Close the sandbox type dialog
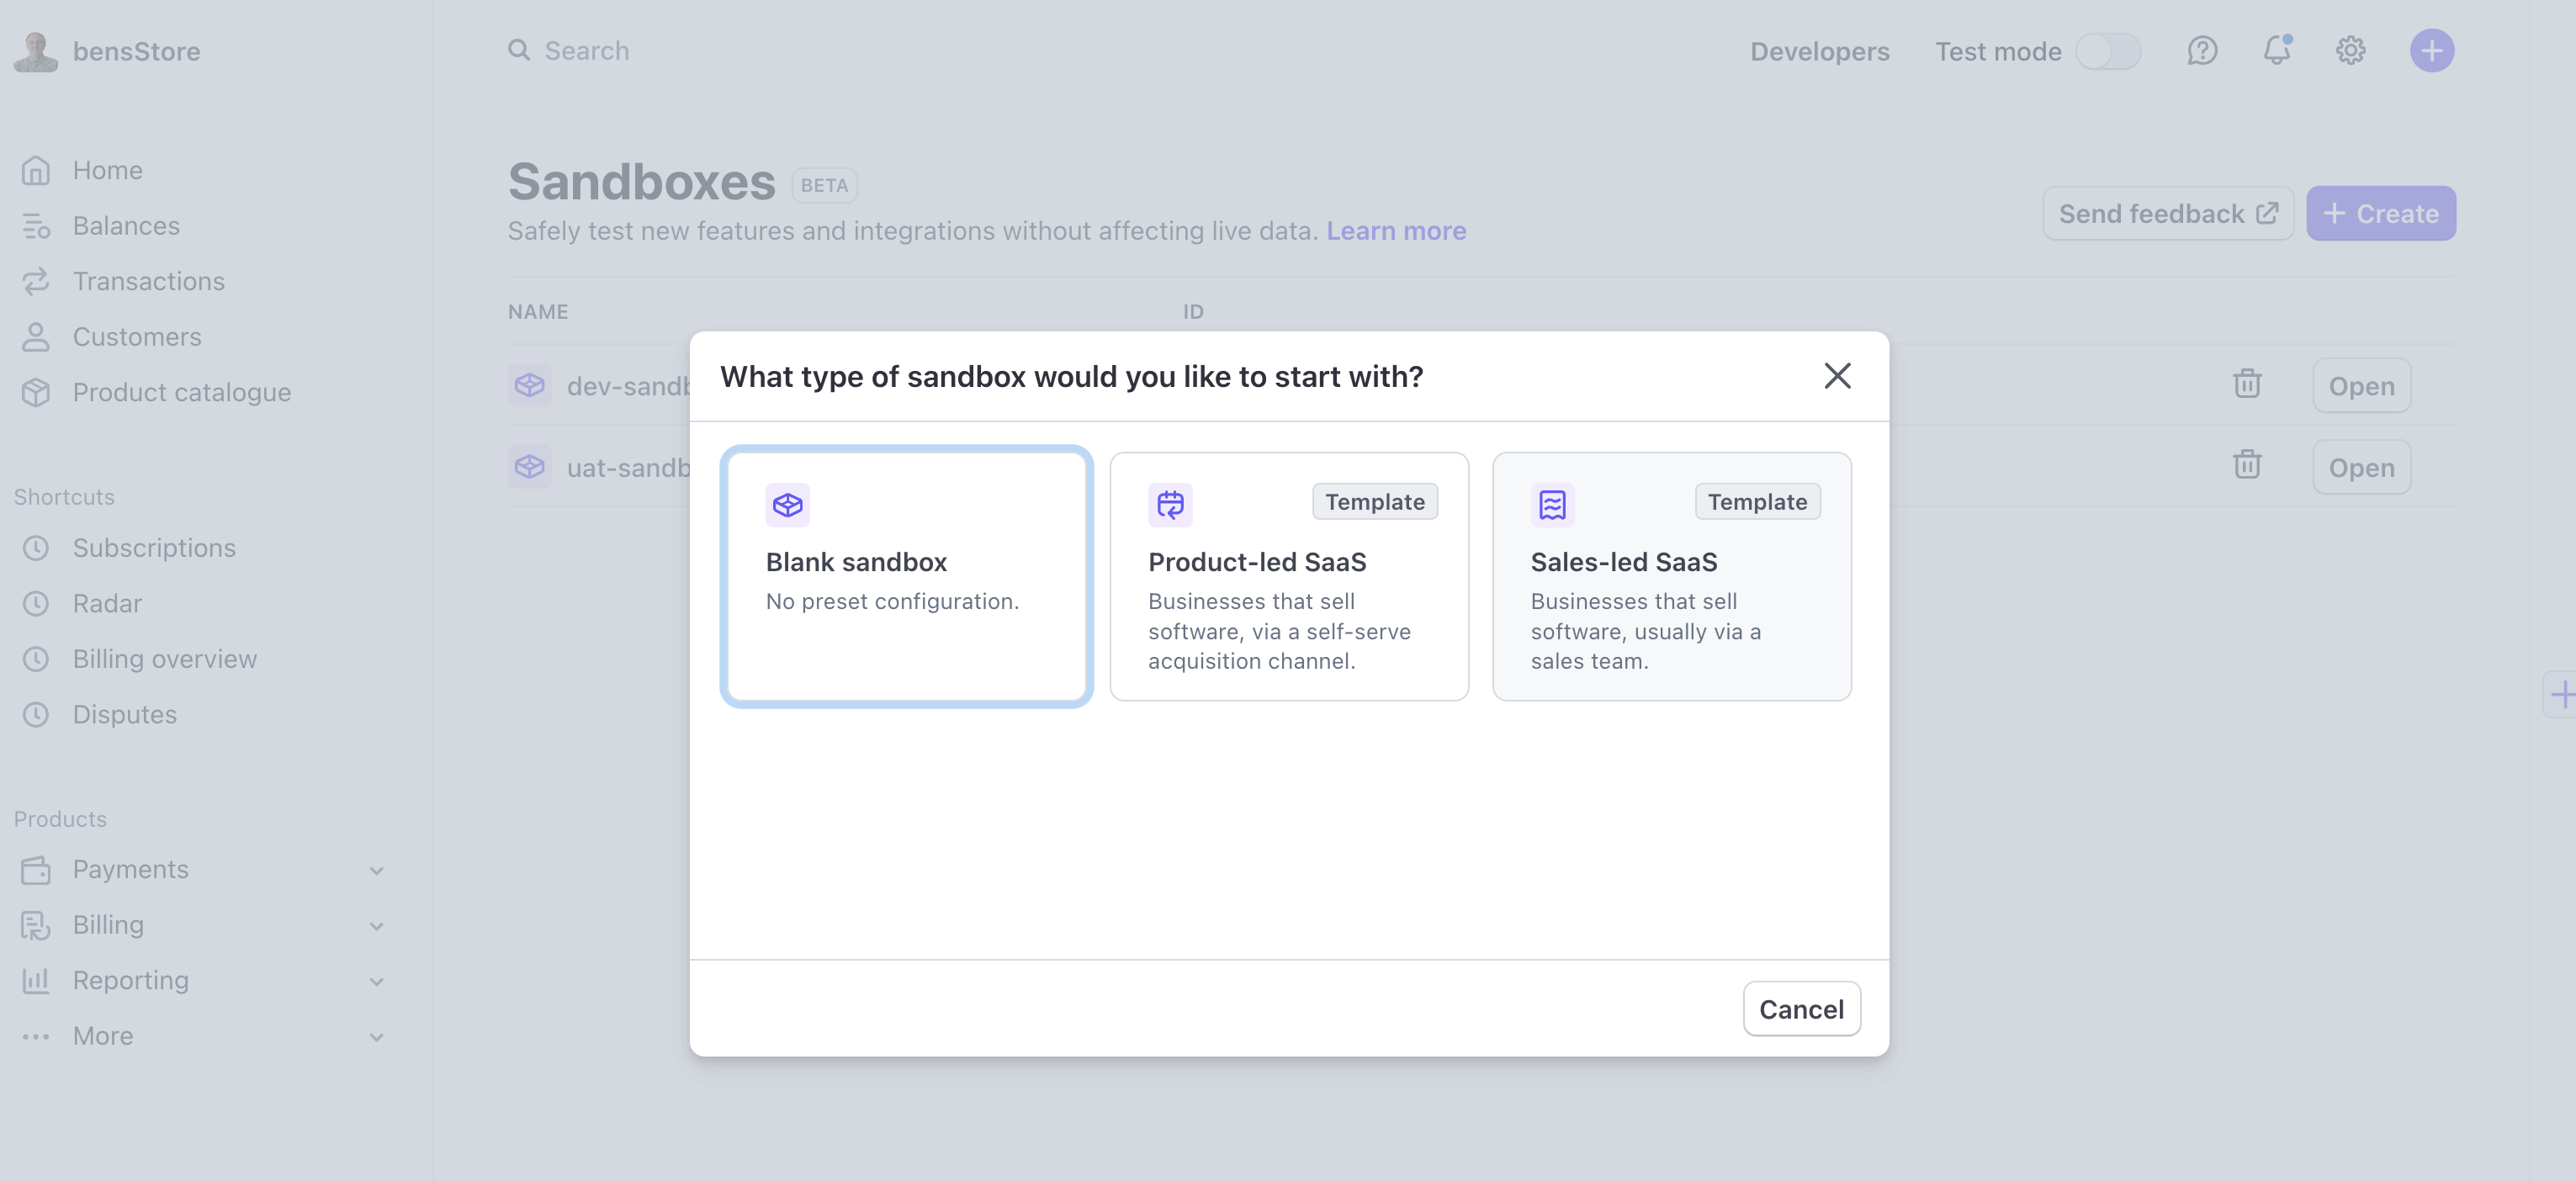Screen dimensions: 2576x1181 point(1837,376)
